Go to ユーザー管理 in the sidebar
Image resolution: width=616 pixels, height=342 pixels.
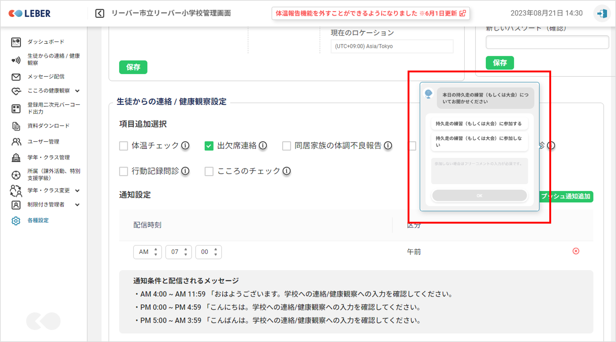(43, 141)
